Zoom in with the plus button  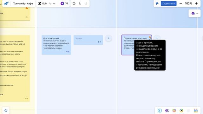pyautogui.click(x=196, y=3)
